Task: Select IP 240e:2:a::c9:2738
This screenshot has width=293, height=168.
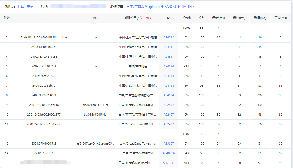Action: 44,76
